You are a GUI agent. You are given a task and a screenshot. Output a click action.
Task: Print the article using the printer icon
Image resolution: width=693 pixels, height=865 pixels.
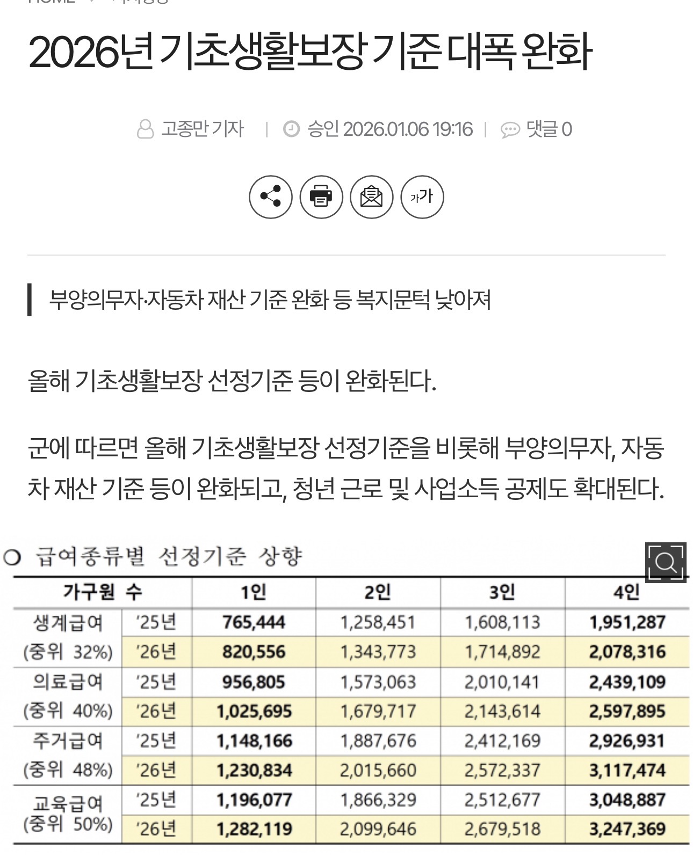(321, 197)
